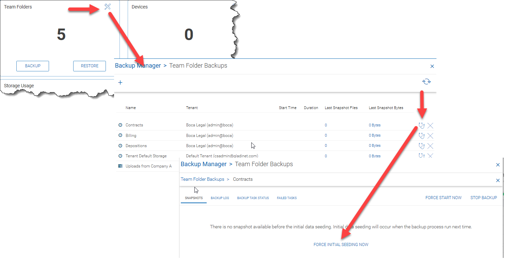Click clock icon beside Depositions
This screenshot has width=509, height=263.
coord(120,146)
